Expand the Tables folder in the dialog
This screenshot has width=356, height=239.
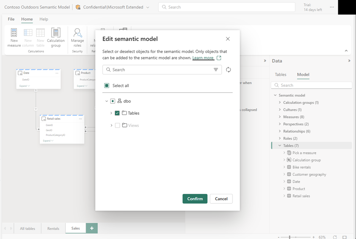click(x=111, y=113)
